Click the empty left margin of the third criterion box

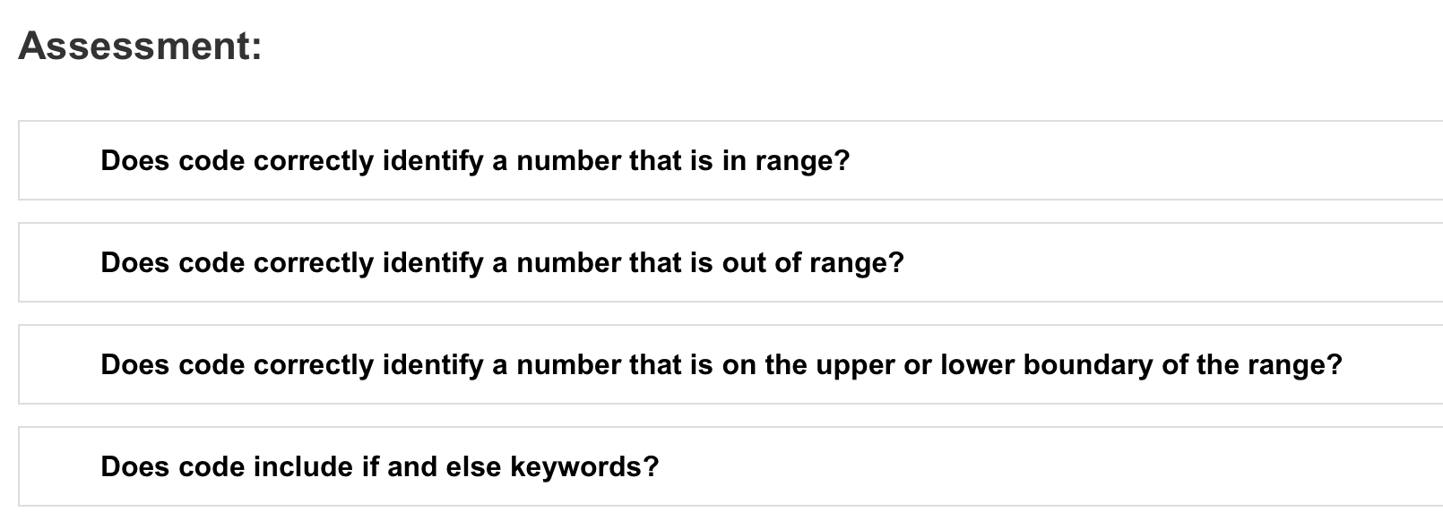tap(59, 364)
